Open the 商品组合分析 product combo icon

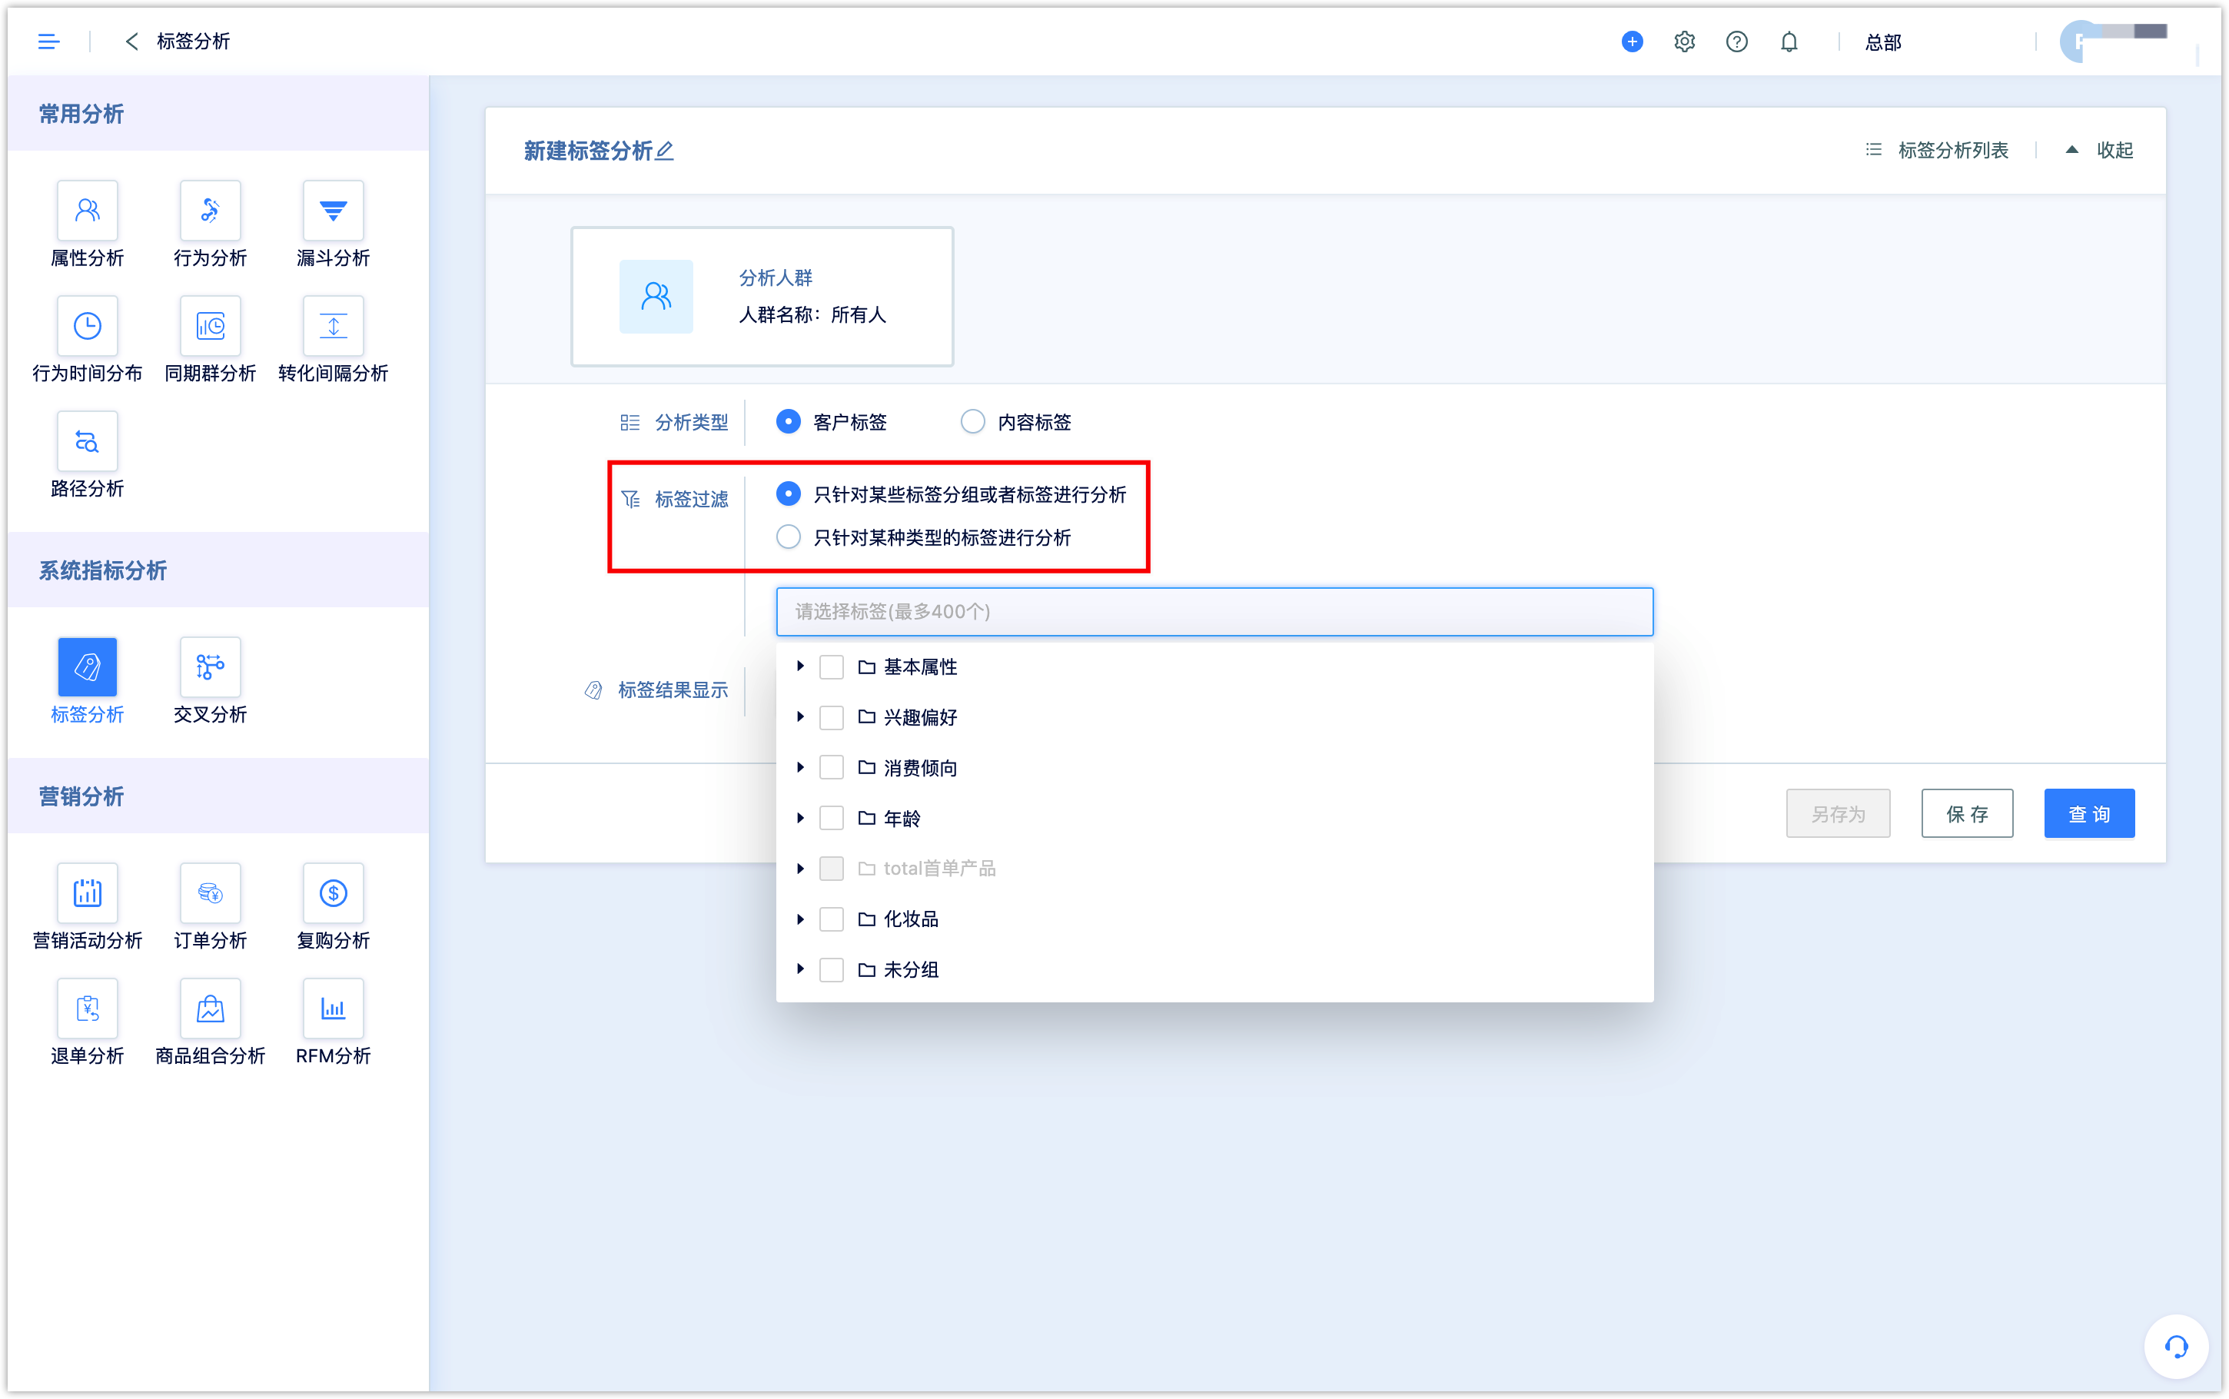[x=210, y=1009]
